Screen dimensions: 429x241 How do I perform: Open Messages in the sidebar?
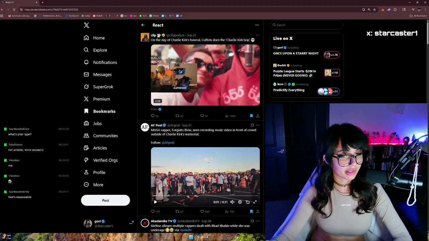tap(98, 75)
